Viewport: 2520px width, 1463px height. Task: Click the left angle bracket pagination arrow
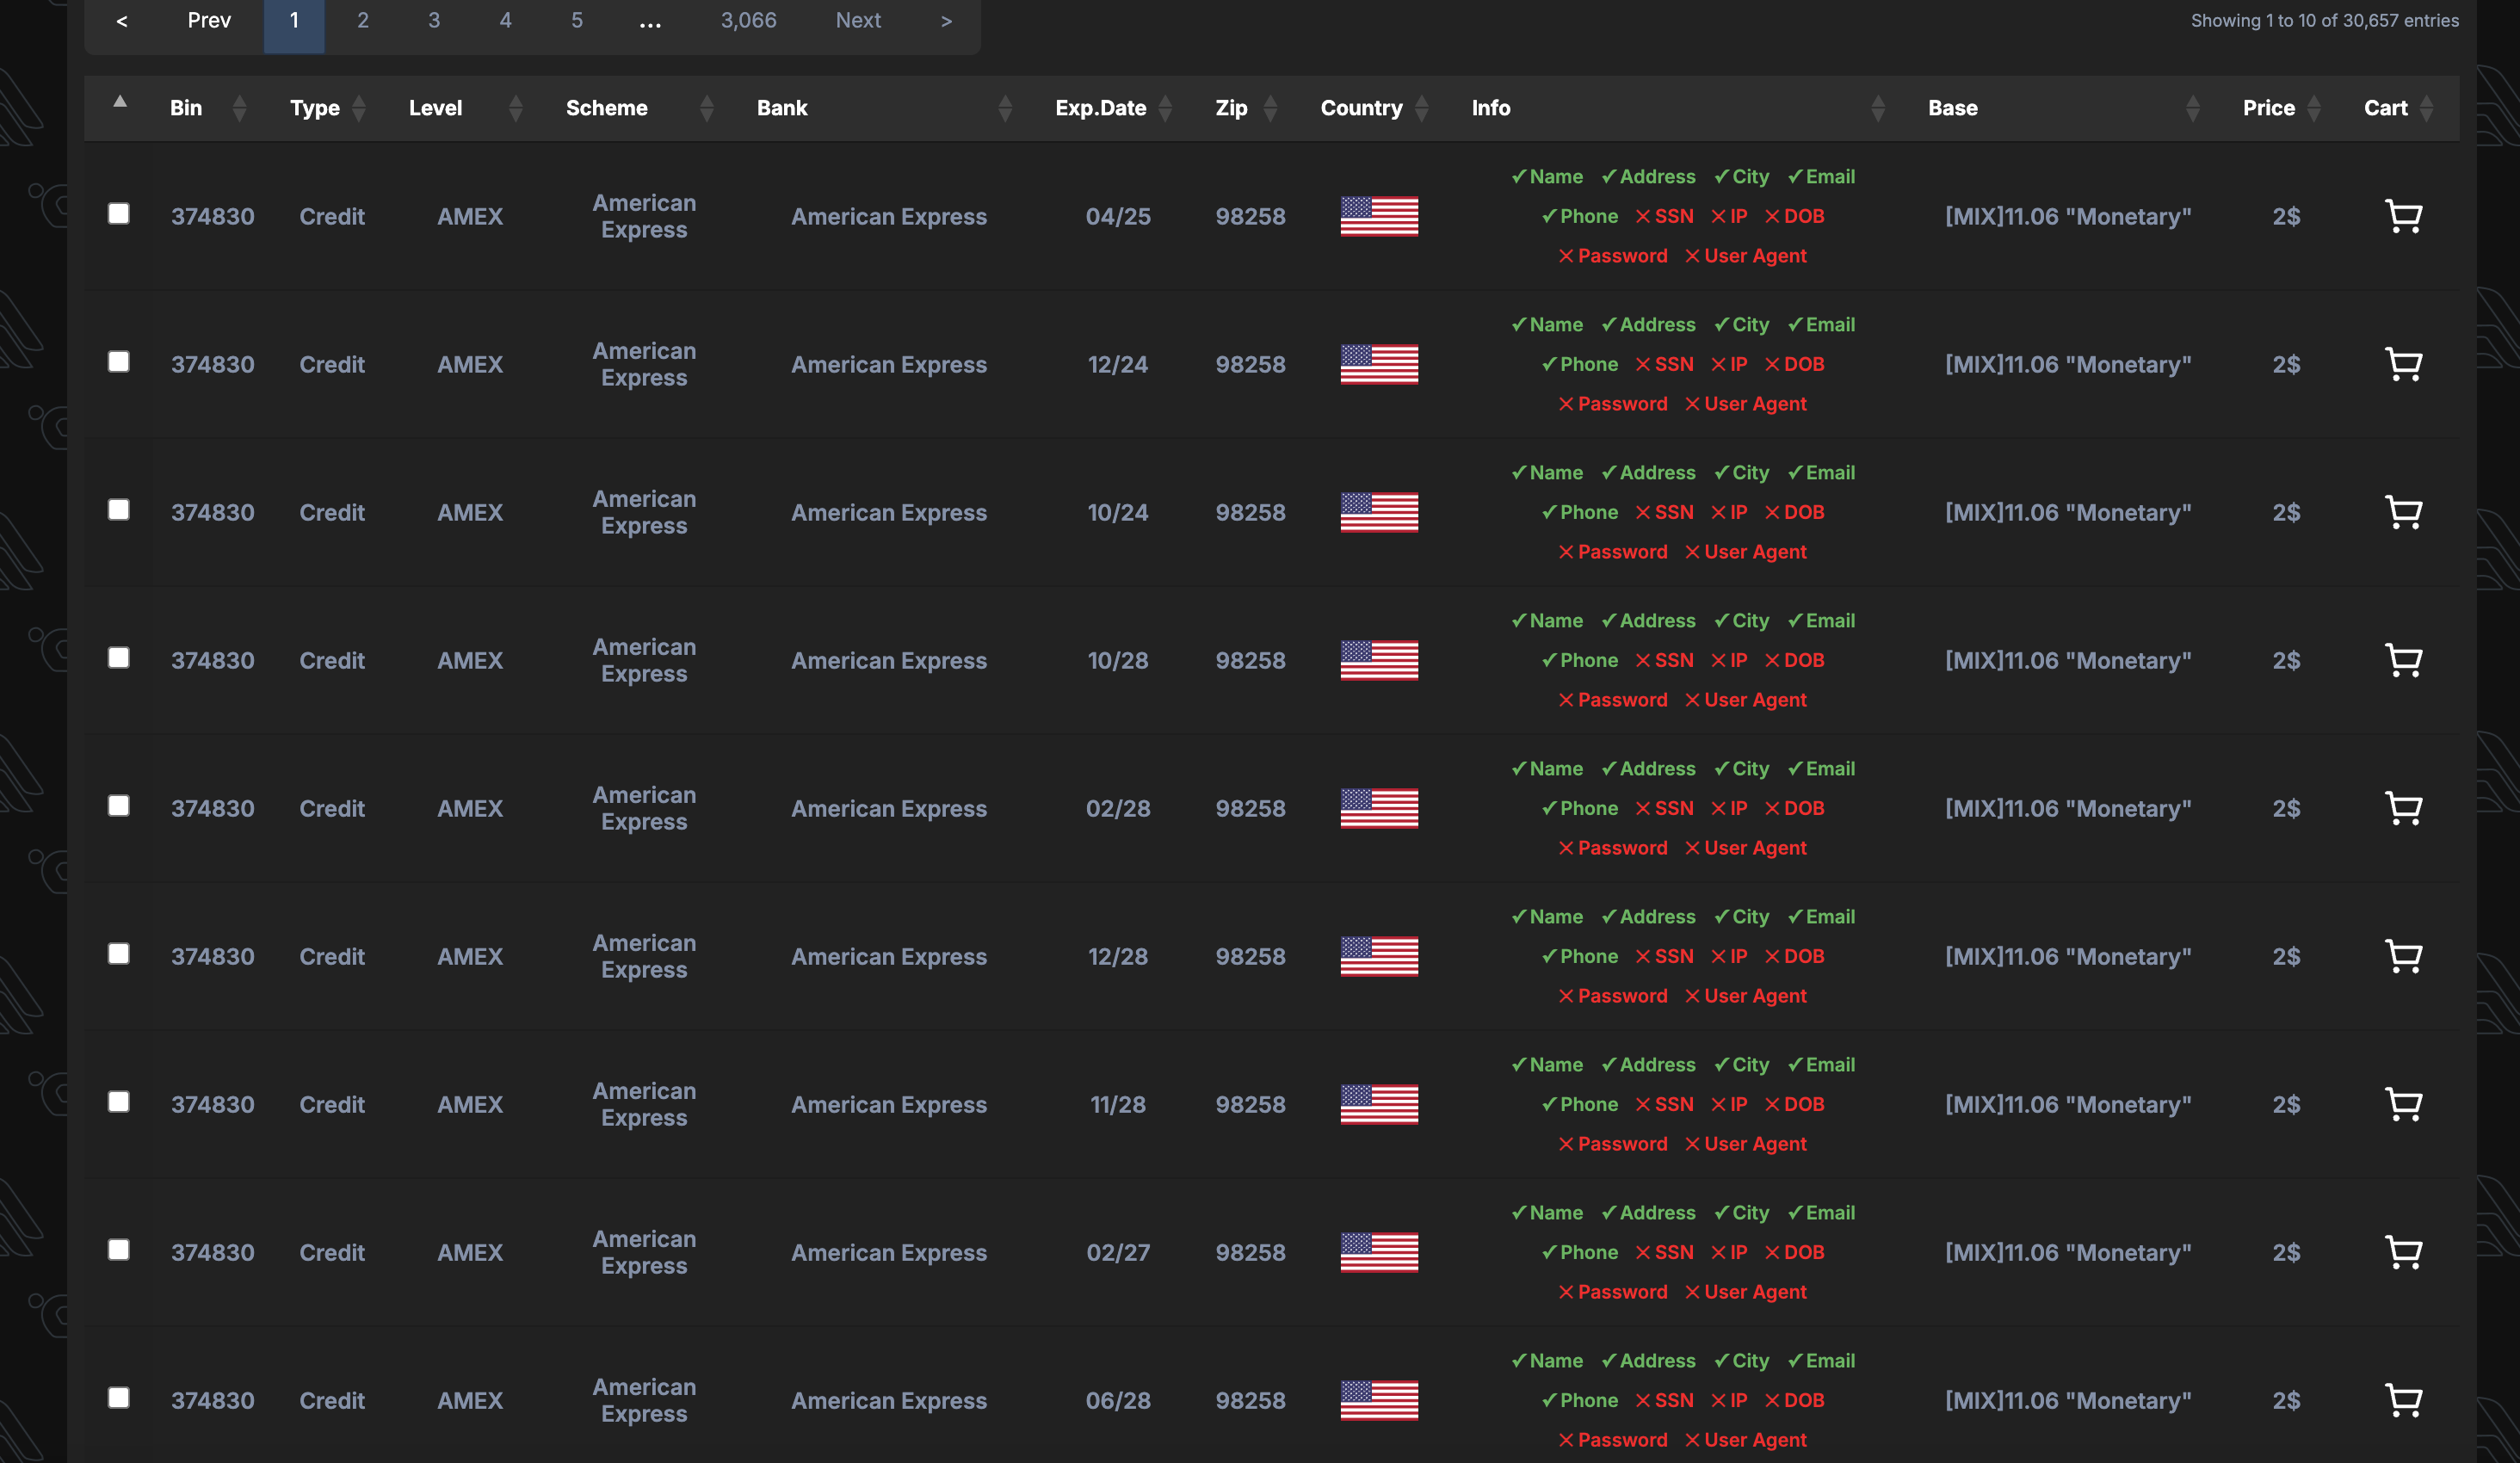coord(122,21)
